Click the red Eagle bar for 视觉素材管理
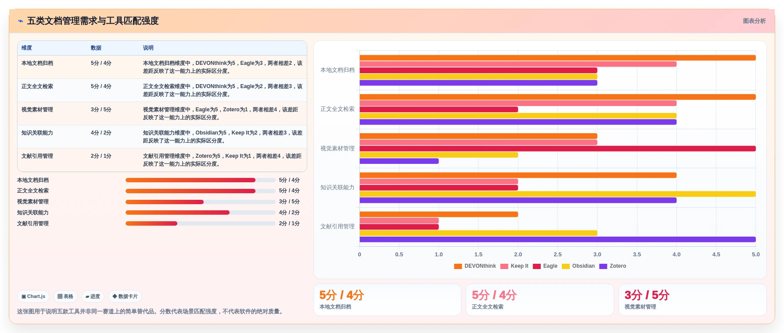 (557, 149)
